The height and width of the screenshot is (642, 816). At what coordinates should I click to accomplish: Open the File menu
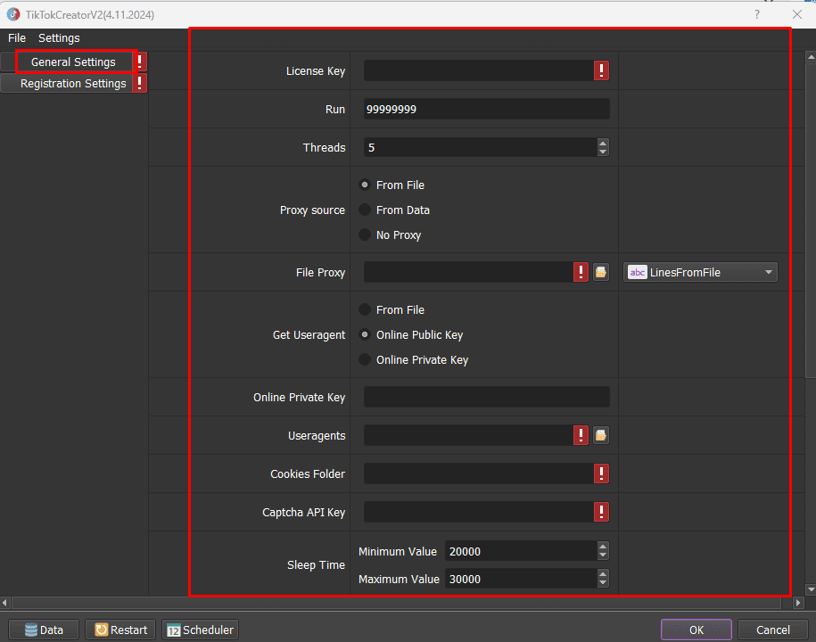(x=17, y=38)
